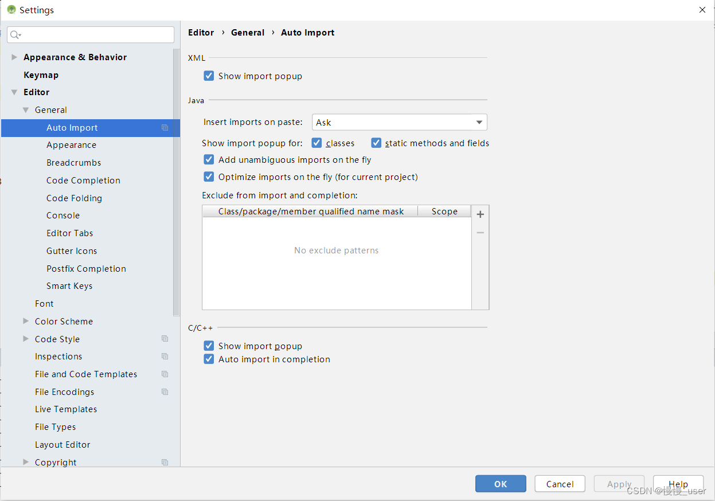
Task: Open Breadcrumbs settings page
Action: 73,163
